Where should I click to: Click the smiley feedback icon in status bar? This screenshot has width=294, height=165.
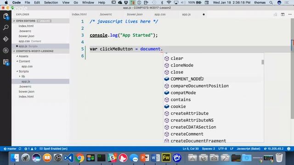click(289, 148)
